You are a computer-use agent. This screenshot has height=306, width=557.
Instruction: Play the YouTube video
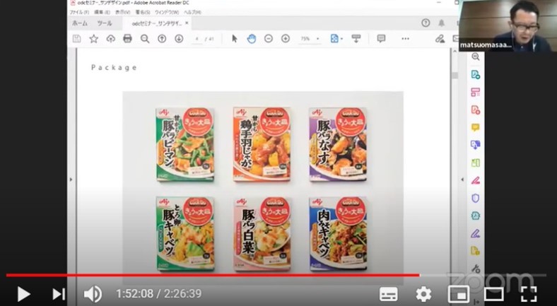click(23, 294)
